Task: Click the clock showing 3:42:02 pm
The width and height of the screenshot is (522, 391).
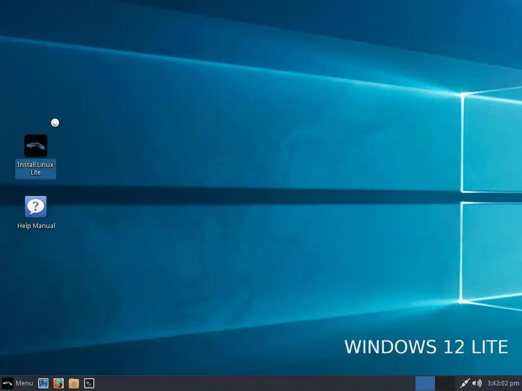Action: (x=503, y=383)
